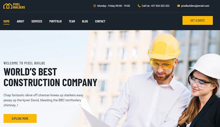Open the Home menu item
Screen dimensions: 220x127
[6, 21]
